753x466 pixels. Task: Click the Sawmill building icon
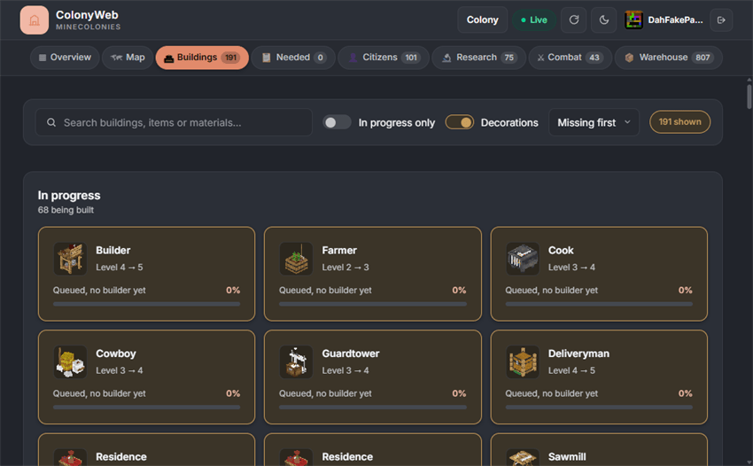(x=523, y=457)
